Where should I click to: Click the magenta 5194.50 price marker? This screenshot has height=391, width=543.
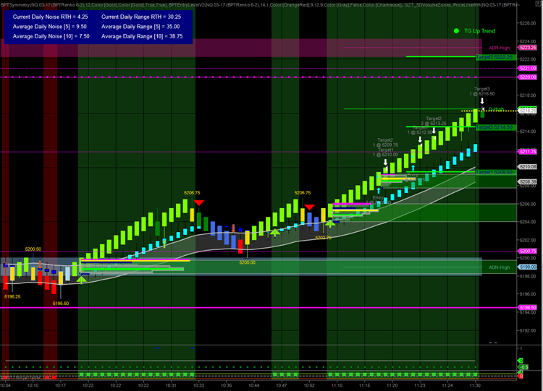tap(527, 308)
